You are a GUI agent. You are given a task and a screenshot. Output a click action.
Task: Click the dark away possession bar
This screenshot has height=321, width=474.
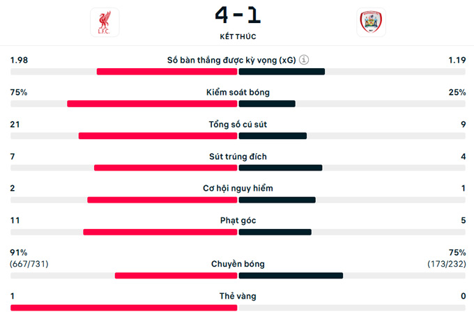click(267, 104)
